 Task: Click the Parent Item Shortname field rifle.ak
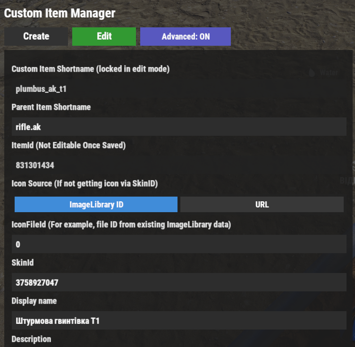[x=179, y=127]
